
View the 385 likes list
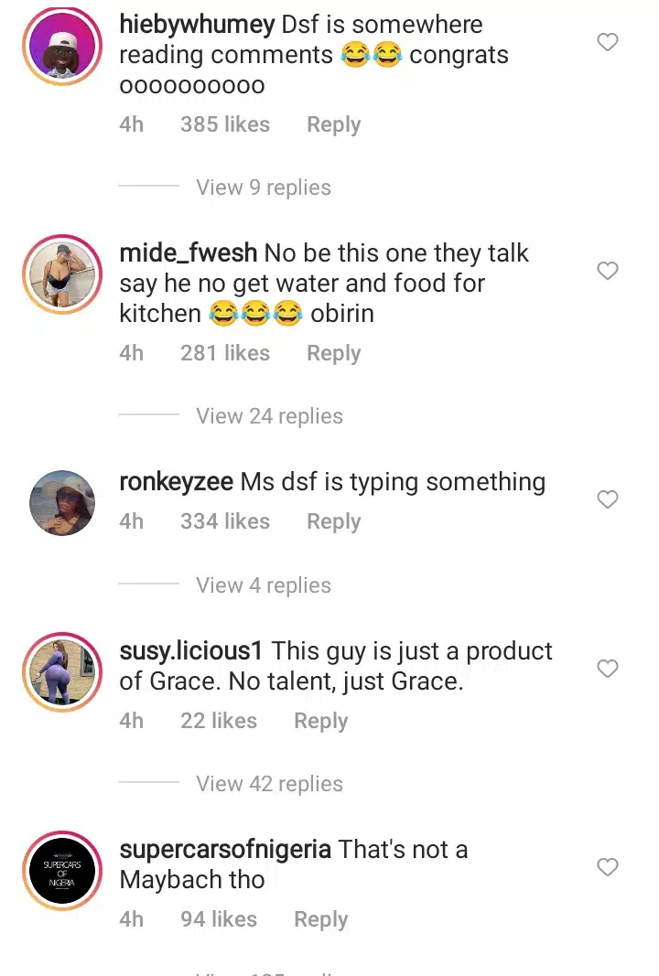[x=224, y=124]
